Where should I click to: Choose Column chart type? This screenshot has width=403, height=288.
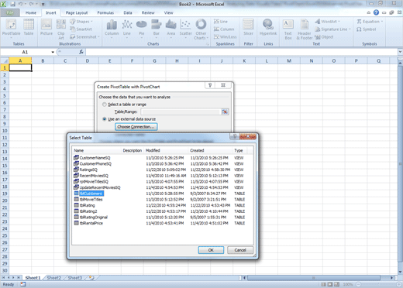tap(112, 29)
